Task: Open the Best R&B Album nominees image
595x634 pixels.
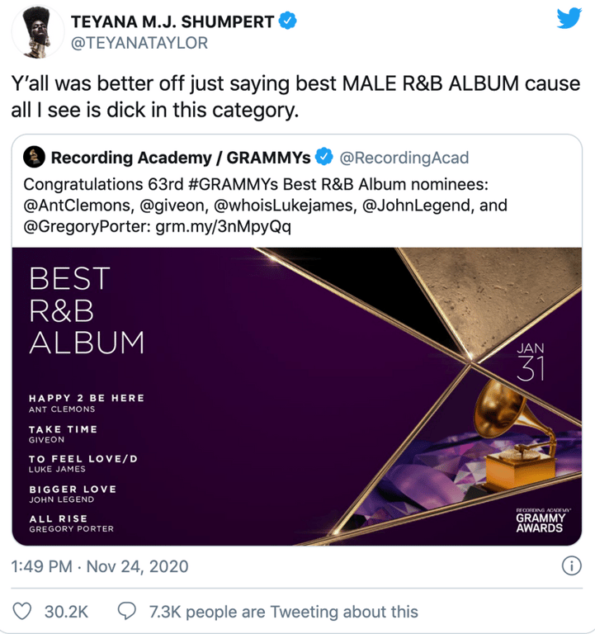Action: [x=299, y=396]
